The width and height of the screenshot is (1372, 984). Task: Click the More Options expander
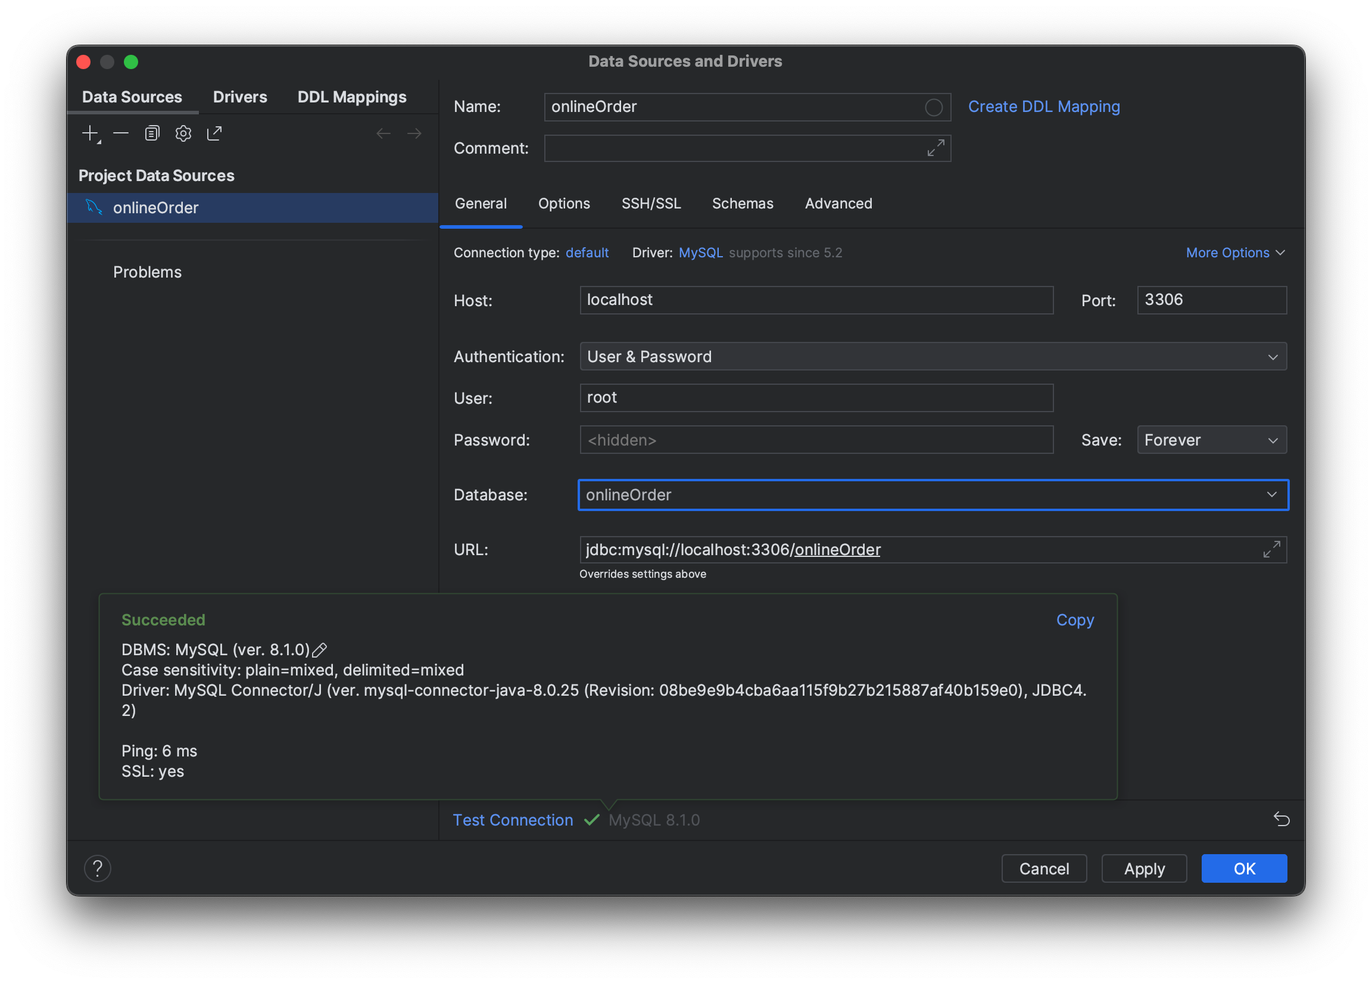click(x=1236, y=253)
